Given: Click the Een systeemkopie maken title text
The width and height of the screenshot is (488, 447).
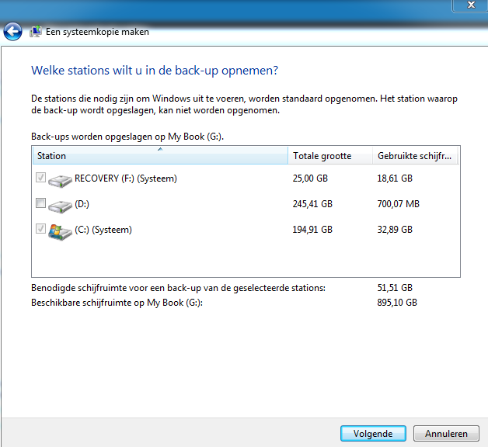Looking at the screenshot, I should coord(97,32).
